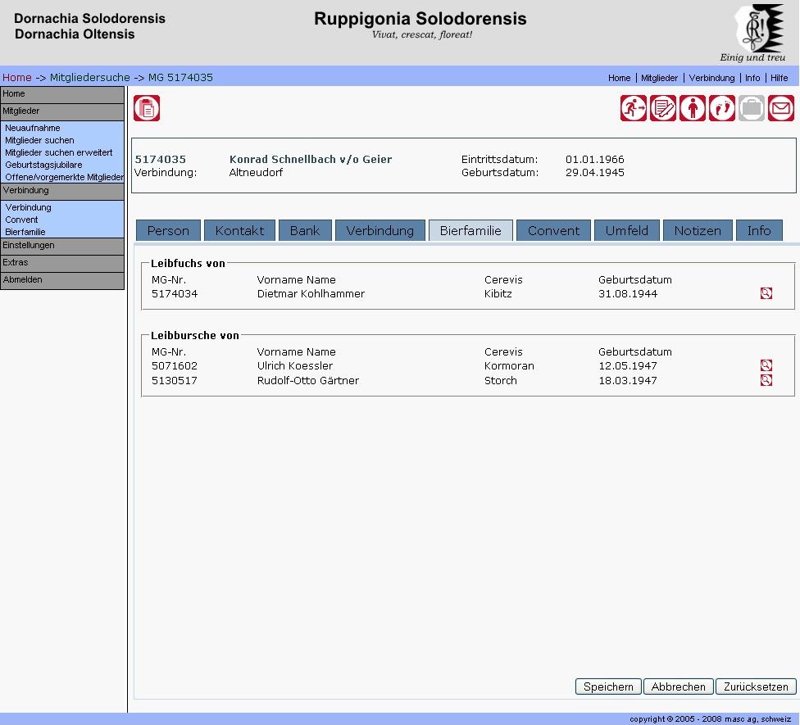Open the notepad with pencil icon
The width and height of the screenshot is (800, 725).
click(x=662, y=108)
